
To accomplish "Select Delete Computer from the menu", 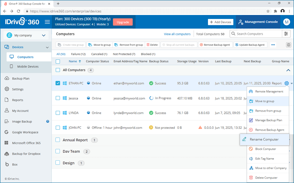I will pos(268,178).
